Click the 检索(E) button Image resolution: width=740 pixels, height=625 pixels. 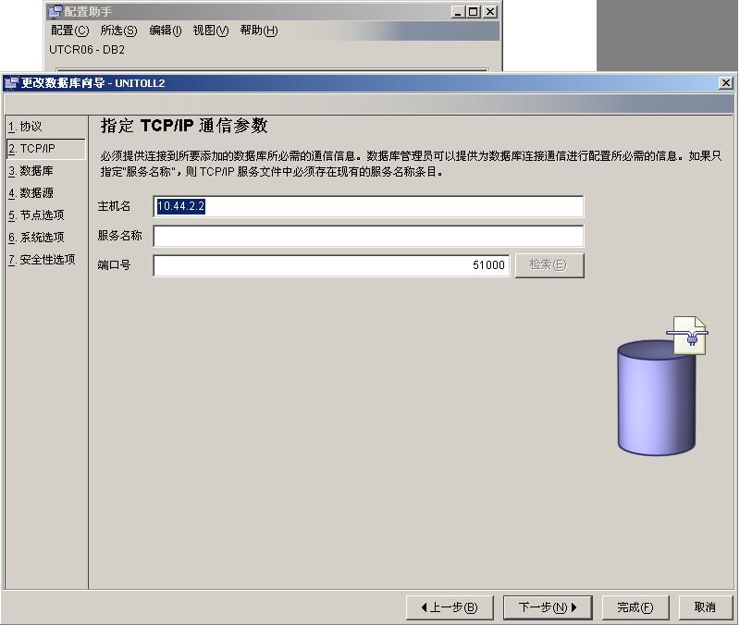point(549,265)
